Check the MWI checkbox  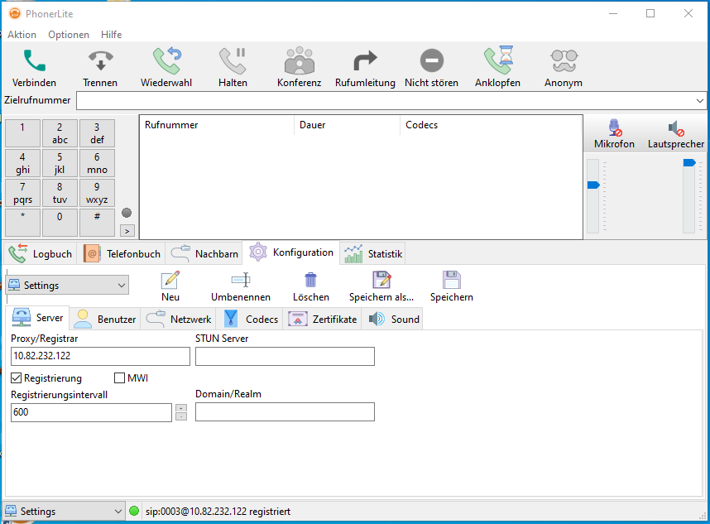[x=119, y=377]
